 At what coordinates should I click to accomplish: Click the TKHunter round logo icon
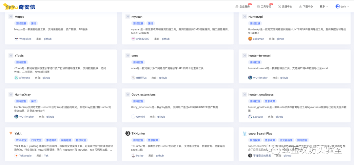pyautogui.click(x=128, y=133)
